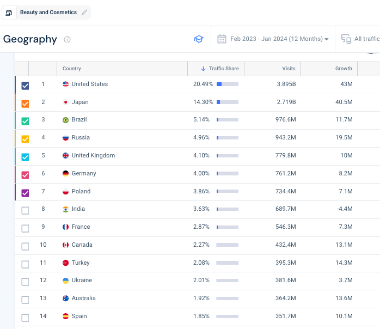The height and width of the screenshot is (329, 380).
Task: Uncheck the Brazil row checkbox
Action: coord(25,121)
